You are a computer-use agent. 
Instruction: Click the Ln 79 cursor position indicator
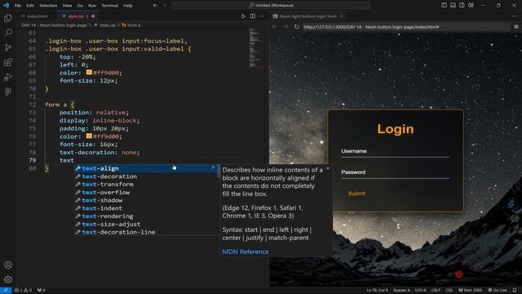(x=377, y=291)
